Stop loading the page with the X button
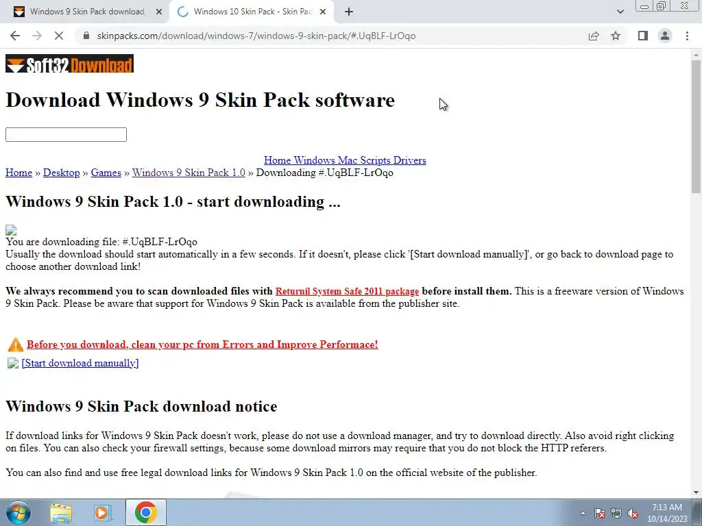Viewport: 702px width, 526px height. coord(59,36)
